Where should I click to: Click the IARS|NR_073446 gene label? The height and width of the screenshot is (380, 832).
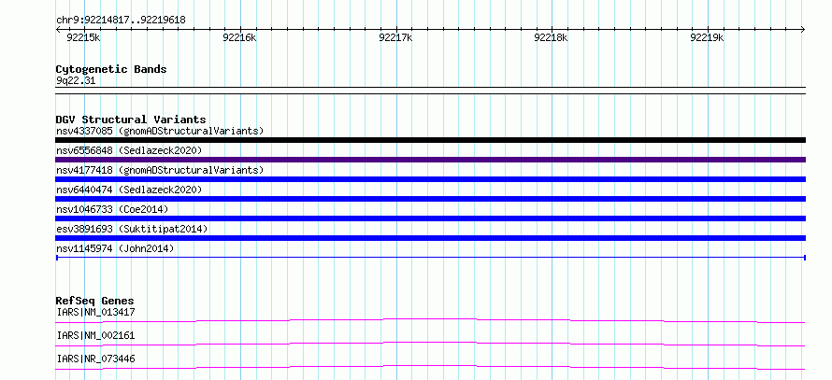[x=95, y=359]
